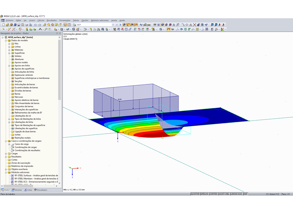Select Espessuras variáveis tree item
Image resolution: width=293 pixels, height=210 pixels.
(x=24, y=75)
